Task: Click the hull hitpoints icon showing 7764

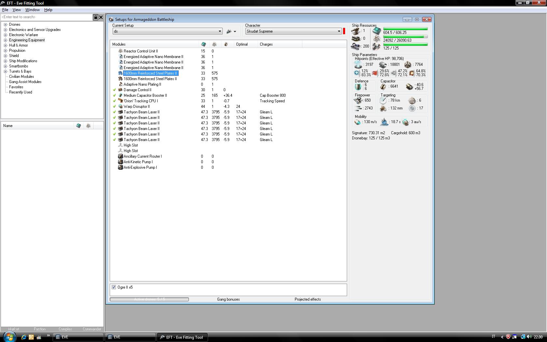Action: [408, 64]
